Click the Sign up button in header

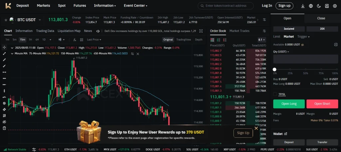[x=284, y=6]
